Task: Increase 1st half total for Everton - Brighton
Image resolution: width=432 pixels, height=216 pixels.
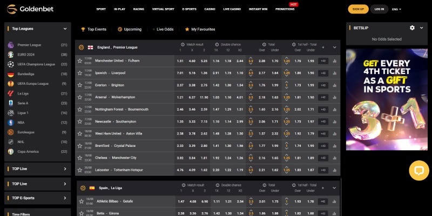Action: (x=287, y=82)
